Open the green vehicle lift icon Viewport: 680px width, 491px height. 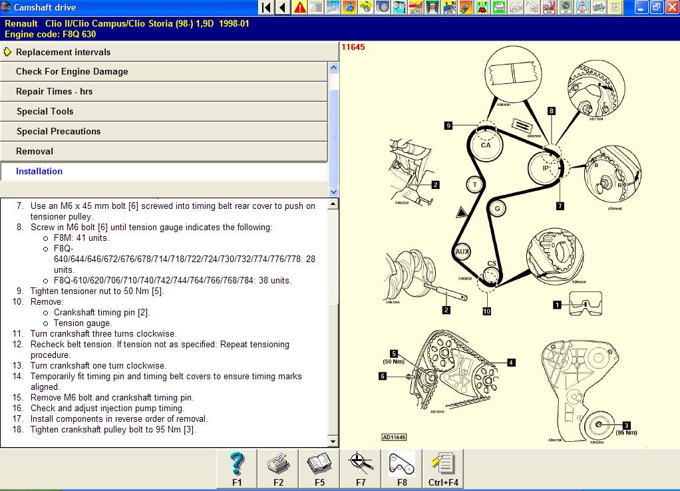tap(432, 7)
